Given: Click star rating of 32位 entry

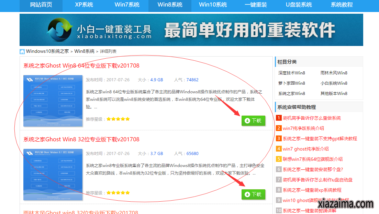Looking at the screenshot, I should coord(118,193).
